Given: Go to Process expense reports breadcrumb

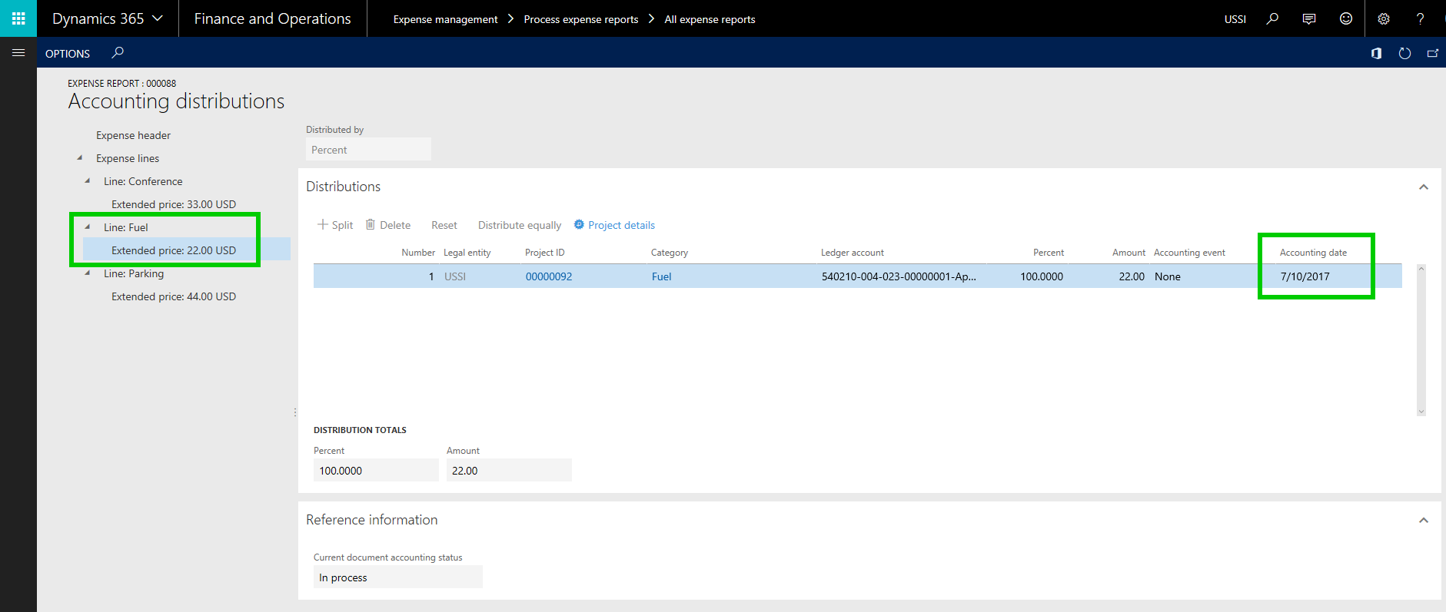Looking at the screenshot, I should point(580,19).
